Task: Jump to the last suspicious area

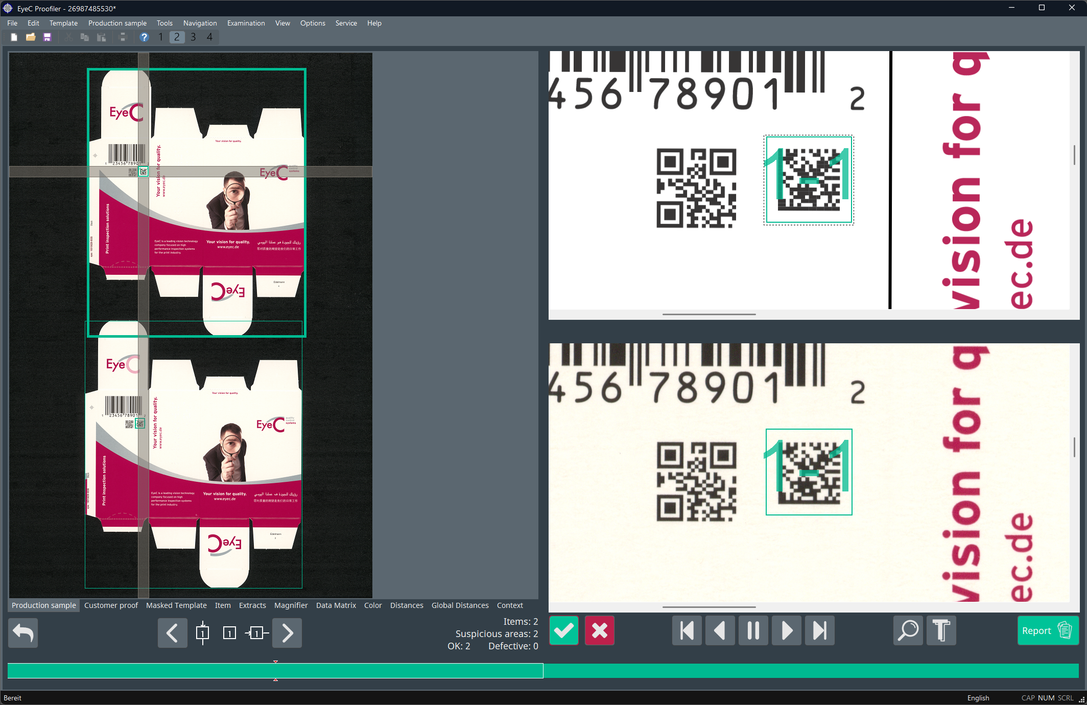Action: click(x=820, y=631)
